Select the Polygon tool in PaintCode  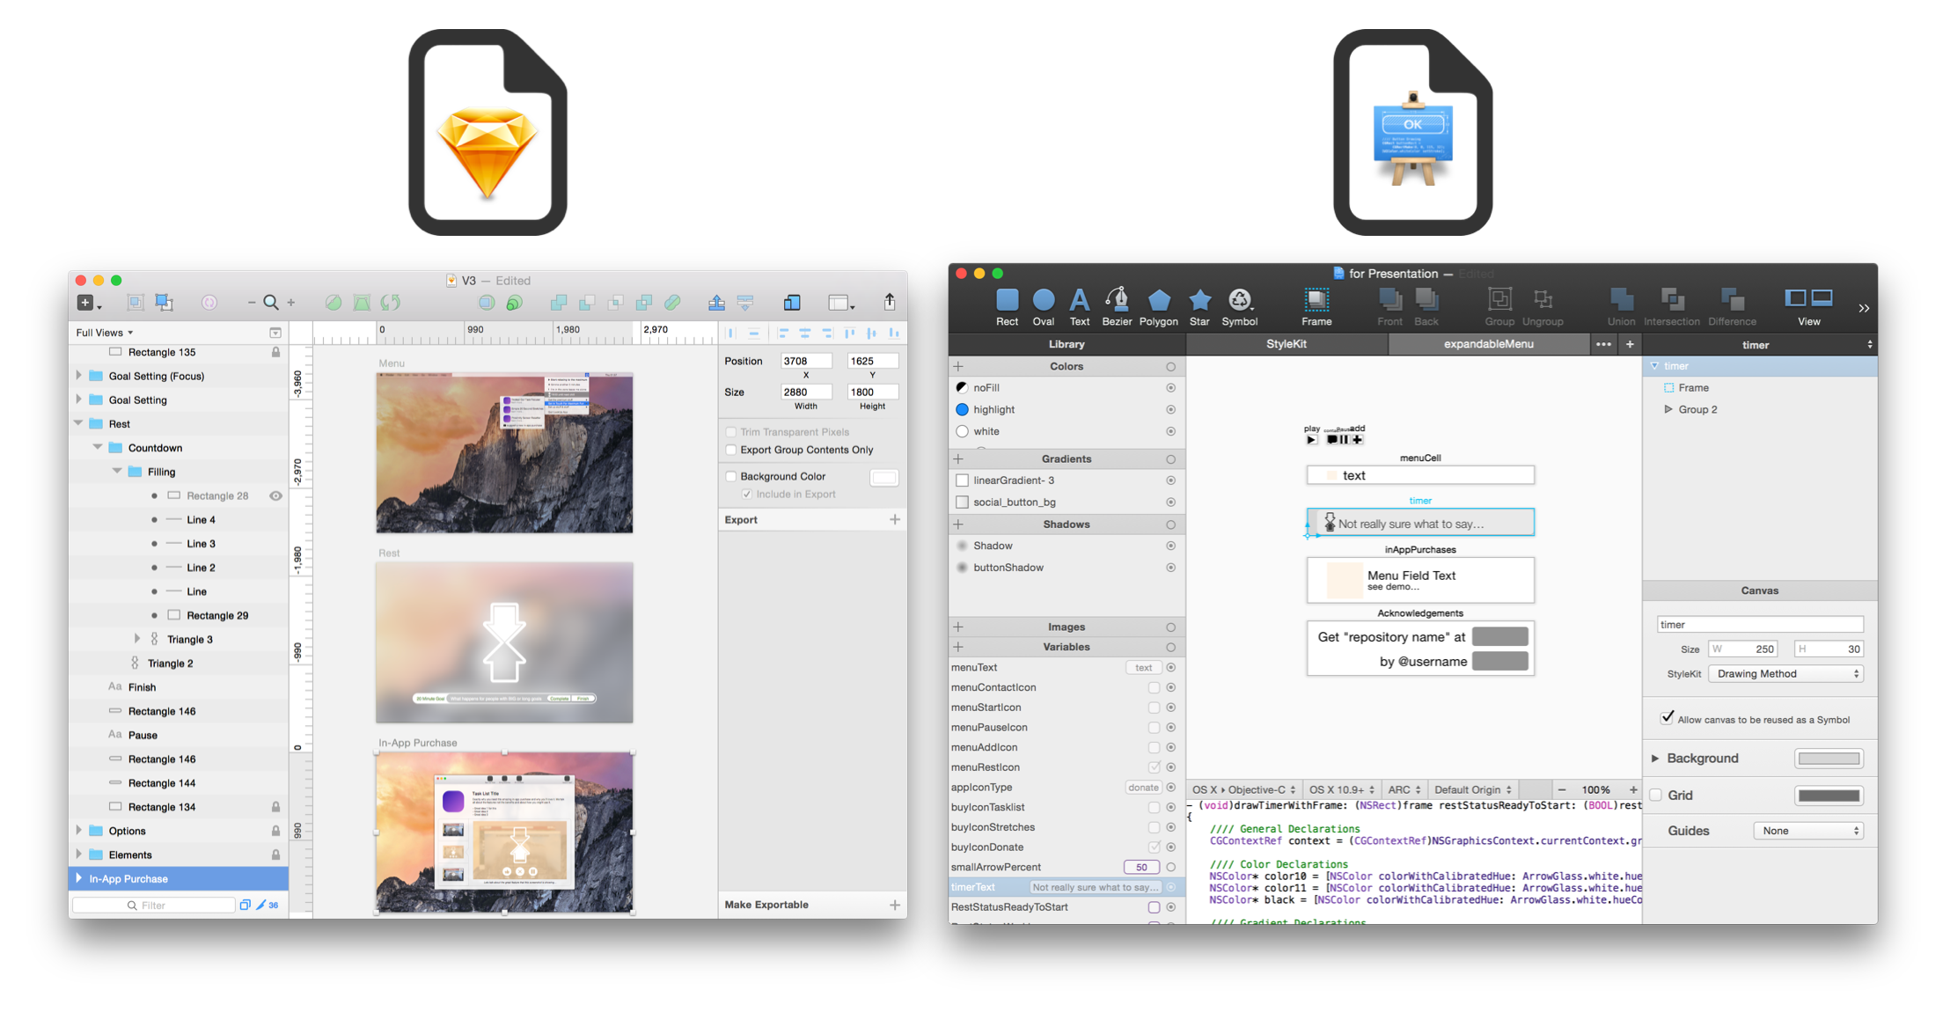point(1159,307)
